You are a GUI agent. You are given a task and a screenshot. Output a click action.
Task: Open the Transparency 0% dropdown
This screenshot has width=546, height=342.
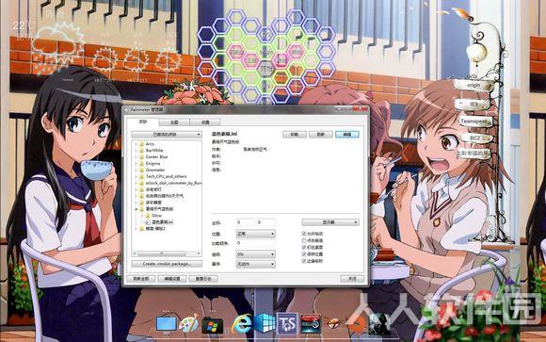(256, 254)
